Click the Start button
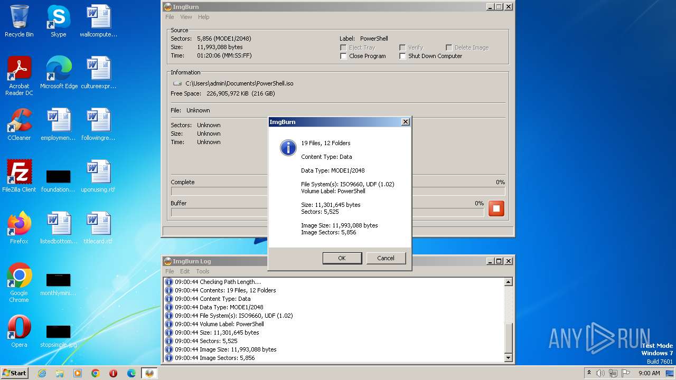The height and width of the screenshot is (380, 676). 15,373
